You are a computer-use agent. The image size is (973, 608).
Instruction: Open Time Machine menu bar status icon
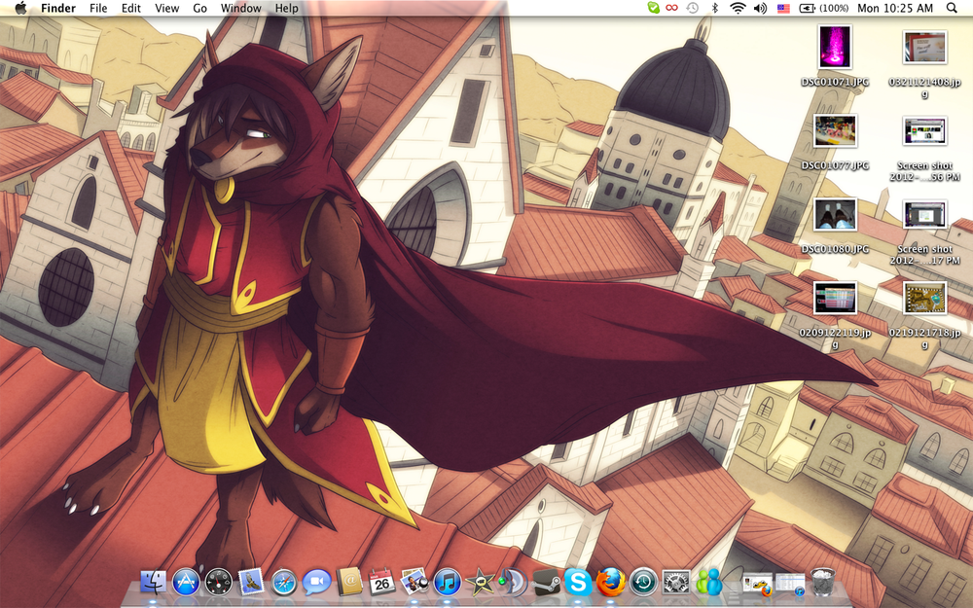[692, 8]
